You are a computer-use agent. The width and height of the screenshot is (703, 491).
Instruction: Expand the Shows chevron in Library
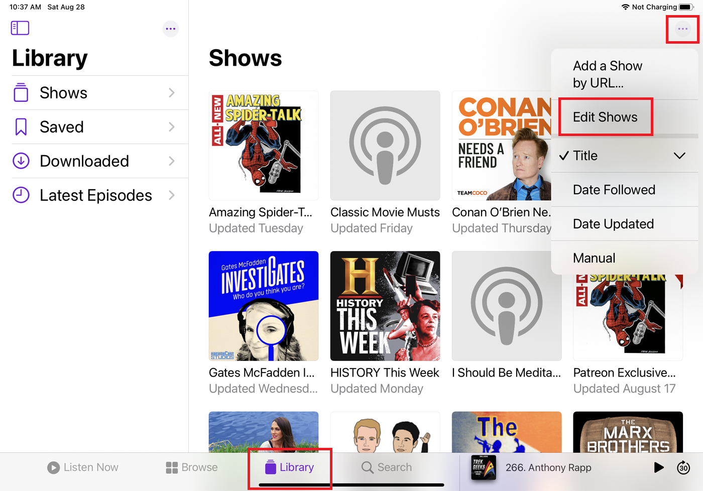(x=172, y=93)
